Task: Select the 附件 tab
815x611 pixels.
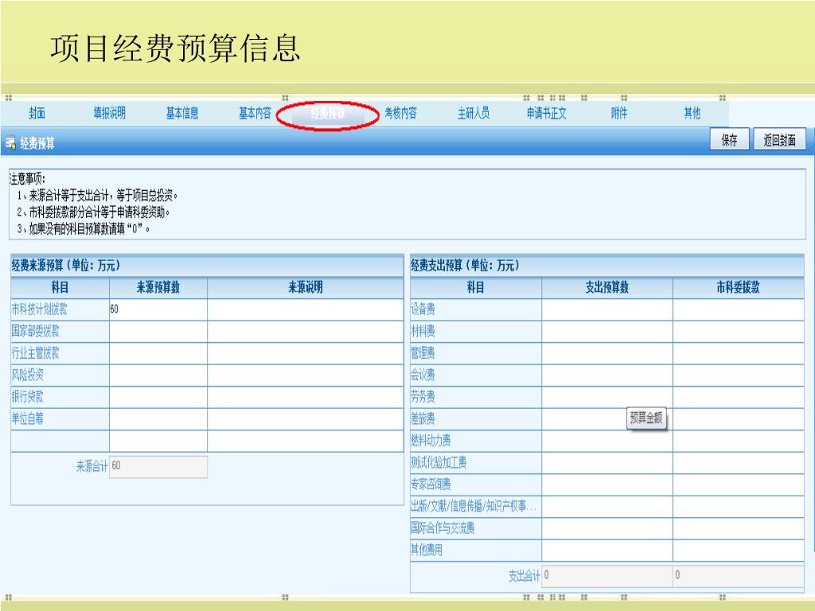Action: coord(619,113)
